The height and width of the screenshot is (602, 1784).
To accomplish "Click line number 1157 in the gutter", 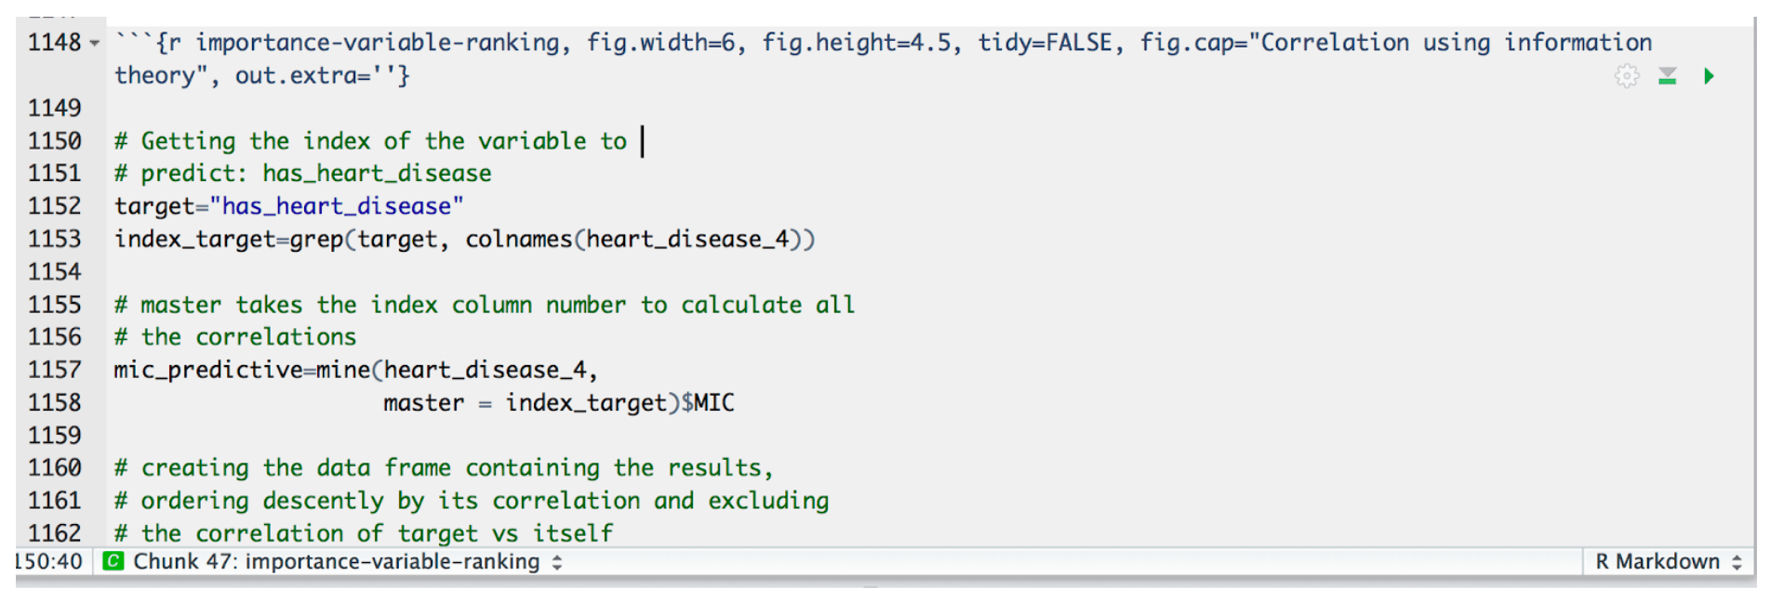I will [54, 370].
